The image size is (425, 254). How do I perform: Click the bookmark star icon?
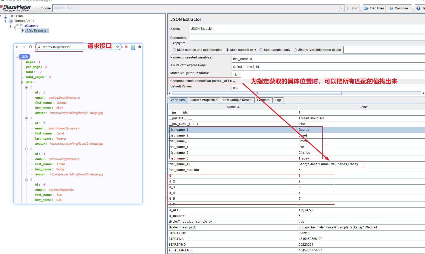tap(118, 47)
